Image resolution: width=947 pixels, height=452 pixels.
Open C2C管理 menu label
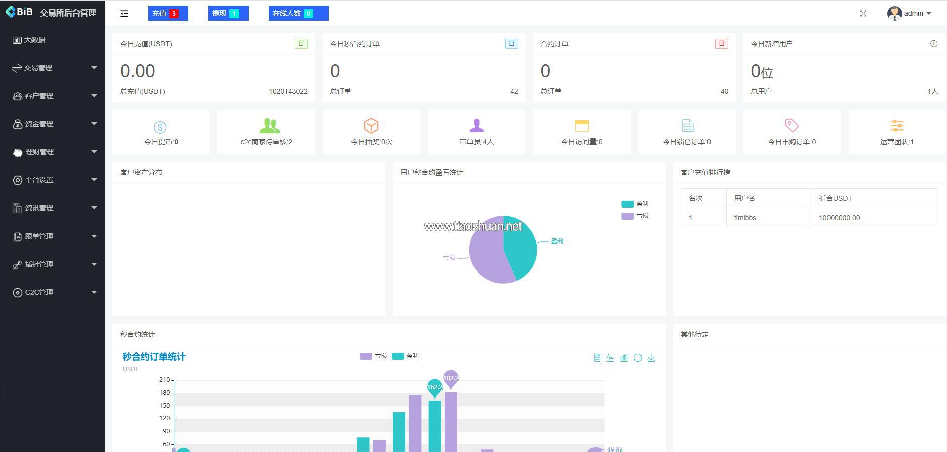(x=39, y=292)
